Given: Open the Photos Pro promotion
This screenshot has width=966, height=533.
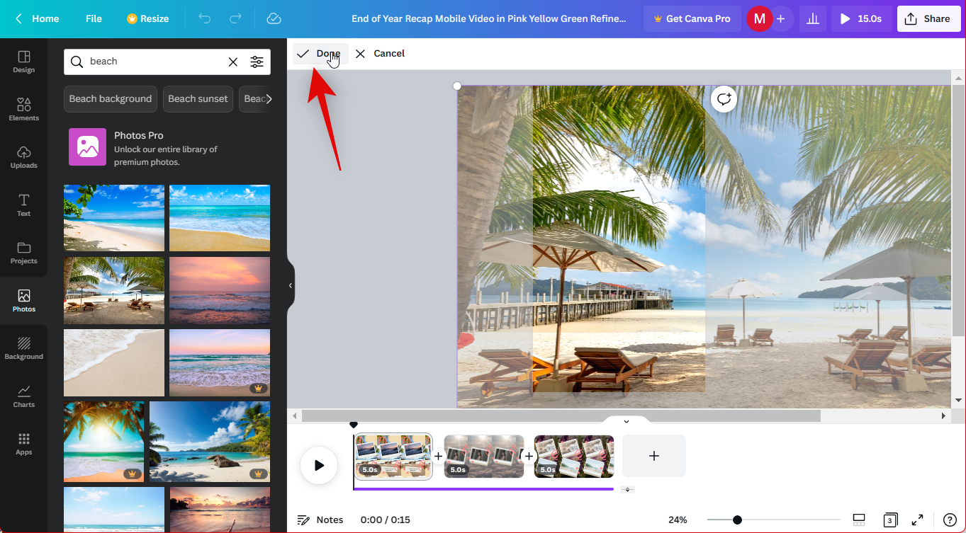Looking at the screenshot, I should coord(167,147).
